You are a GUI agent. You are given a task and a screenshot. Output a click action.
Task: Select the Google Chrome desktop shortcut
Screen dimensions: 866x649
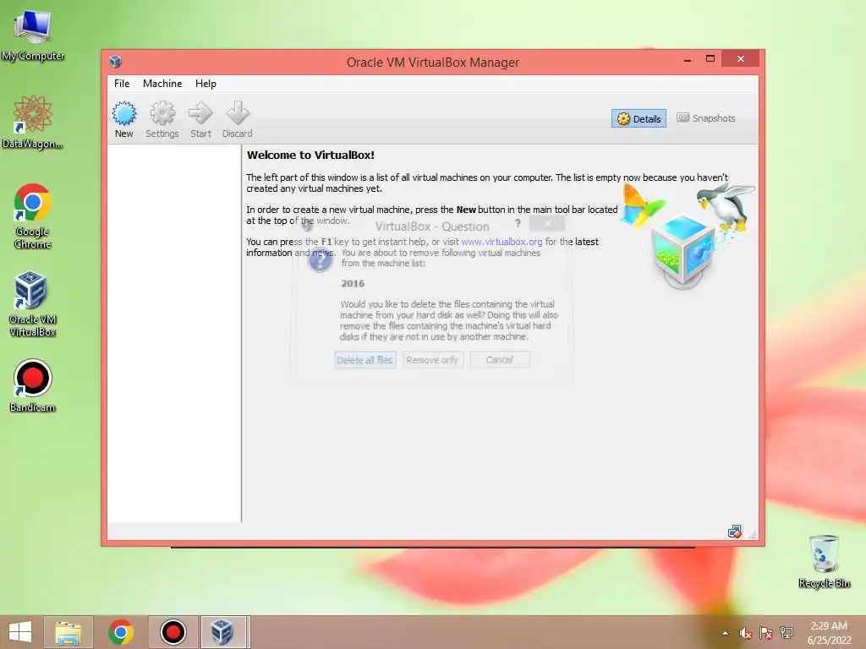pos(33,215)
